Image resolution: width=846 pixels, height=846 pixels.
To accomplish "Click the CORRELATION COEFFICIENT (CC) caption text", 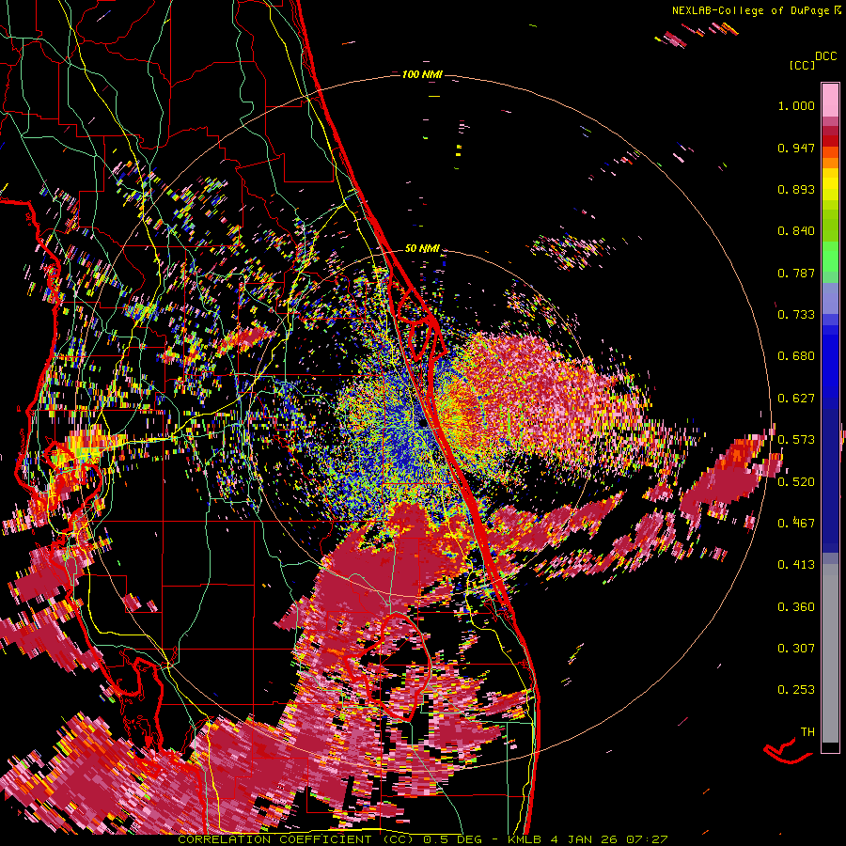I will 296,839.
